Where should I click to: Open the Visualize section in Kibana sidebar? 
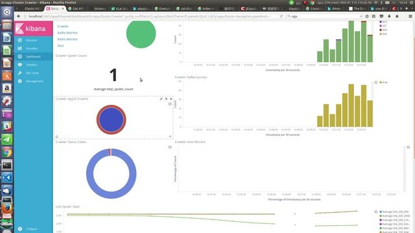click(33, 49)
